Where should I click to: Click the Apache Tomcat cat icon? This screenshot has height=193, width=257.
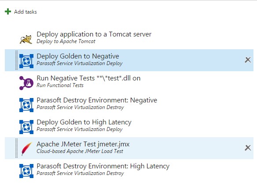pyautogui.click(x=26, y=40)
